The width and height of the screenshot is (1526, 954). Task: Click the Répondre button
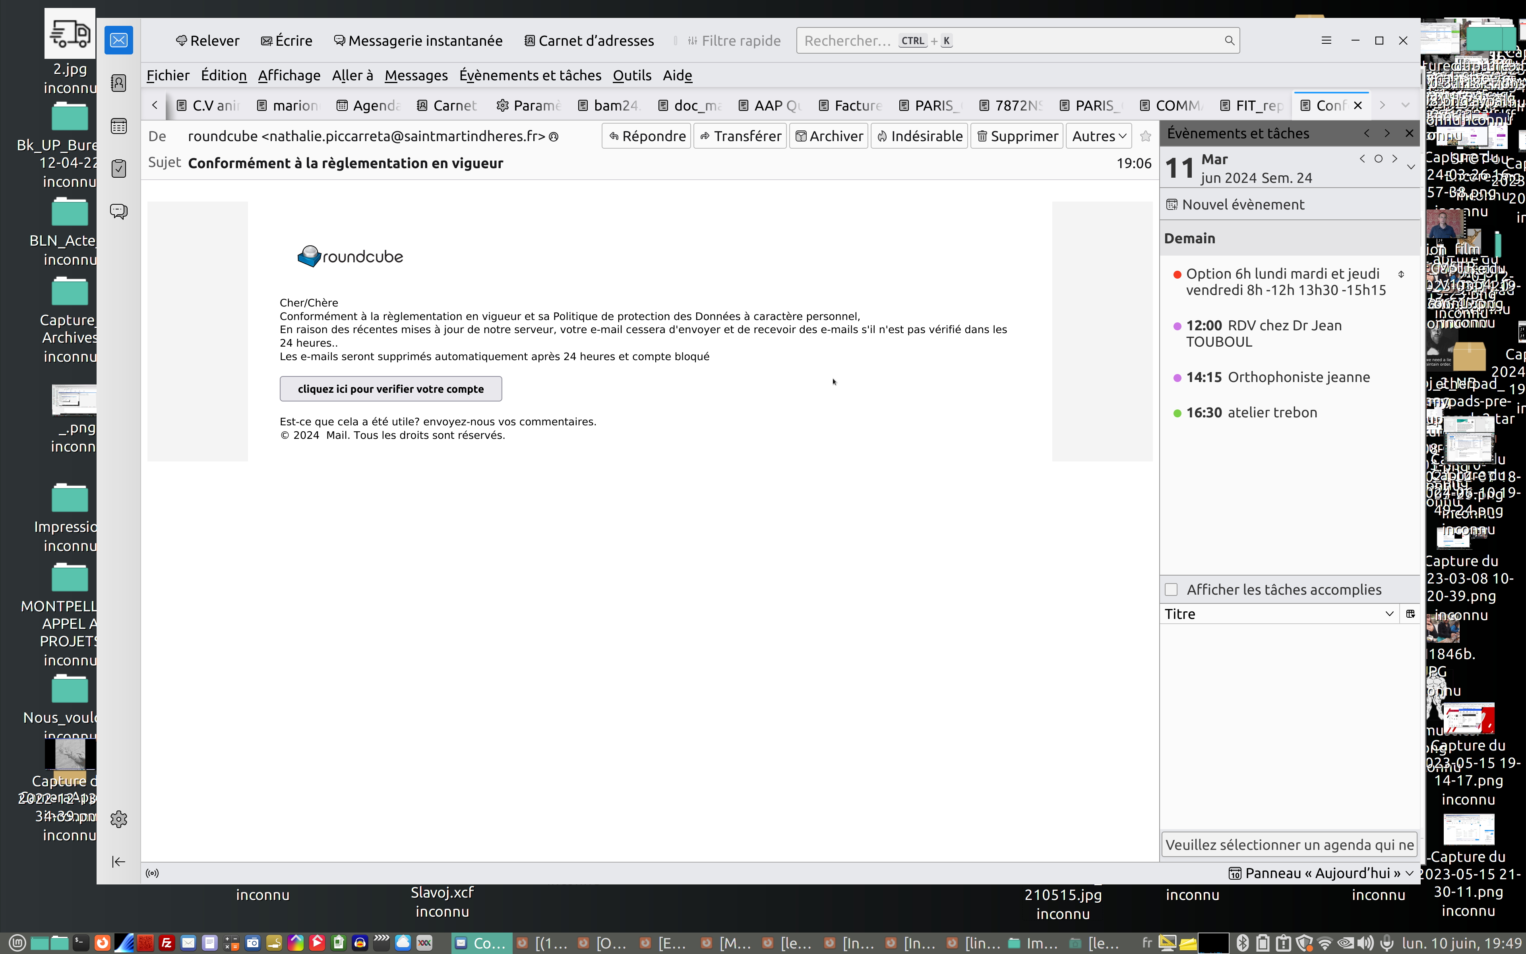pos(647,136)
